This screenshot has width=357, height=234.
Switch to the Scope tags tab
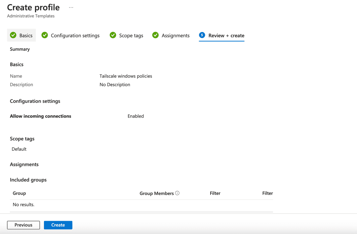pyautogui.click(x=131, y=35)
